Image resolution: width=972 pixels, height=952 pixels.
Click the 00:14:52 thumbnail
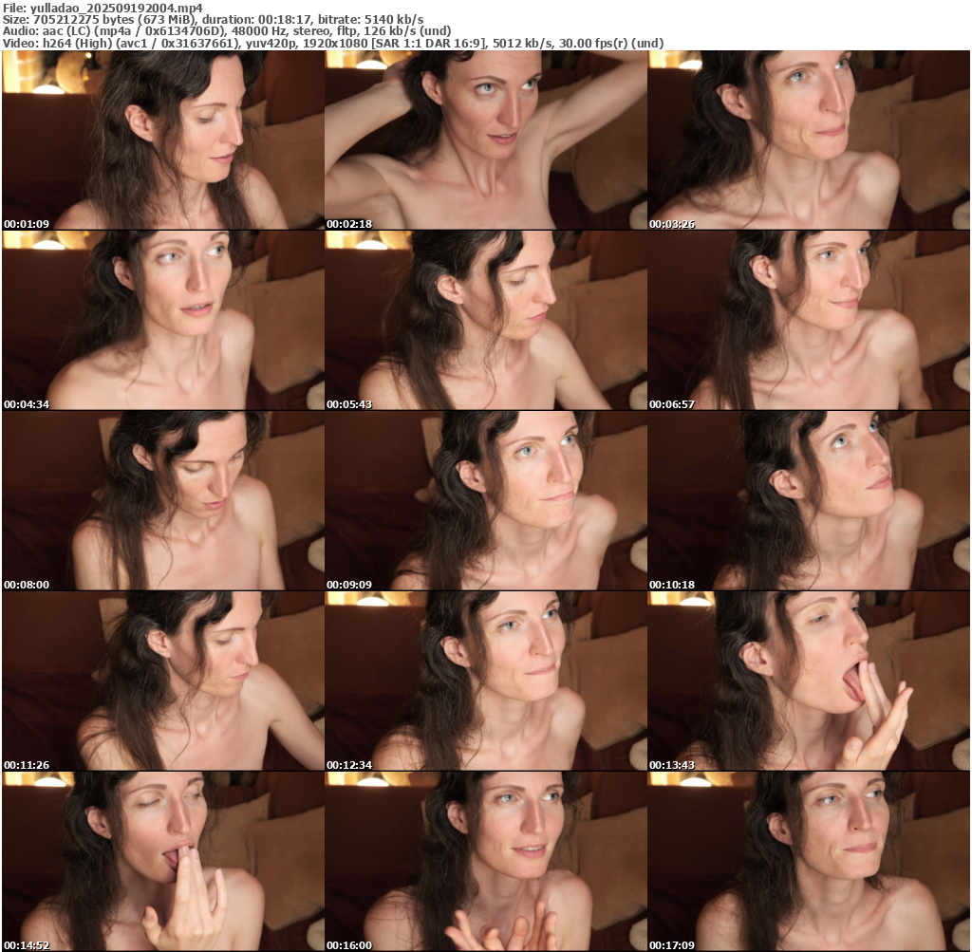point(162,861)
